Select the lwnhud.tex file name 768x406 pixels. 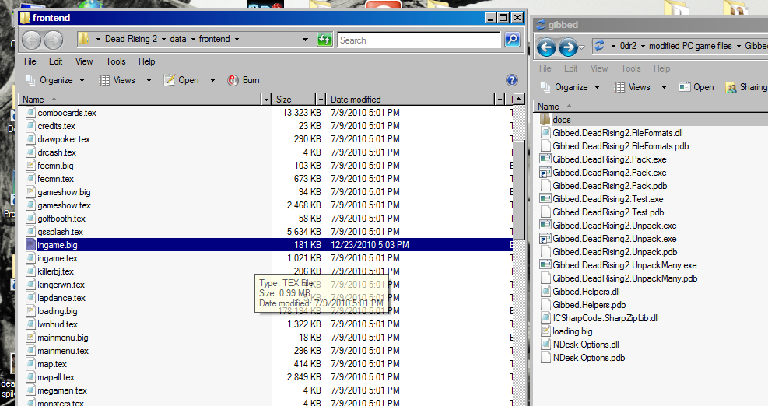pyautogui.click(x=58, y=324)
